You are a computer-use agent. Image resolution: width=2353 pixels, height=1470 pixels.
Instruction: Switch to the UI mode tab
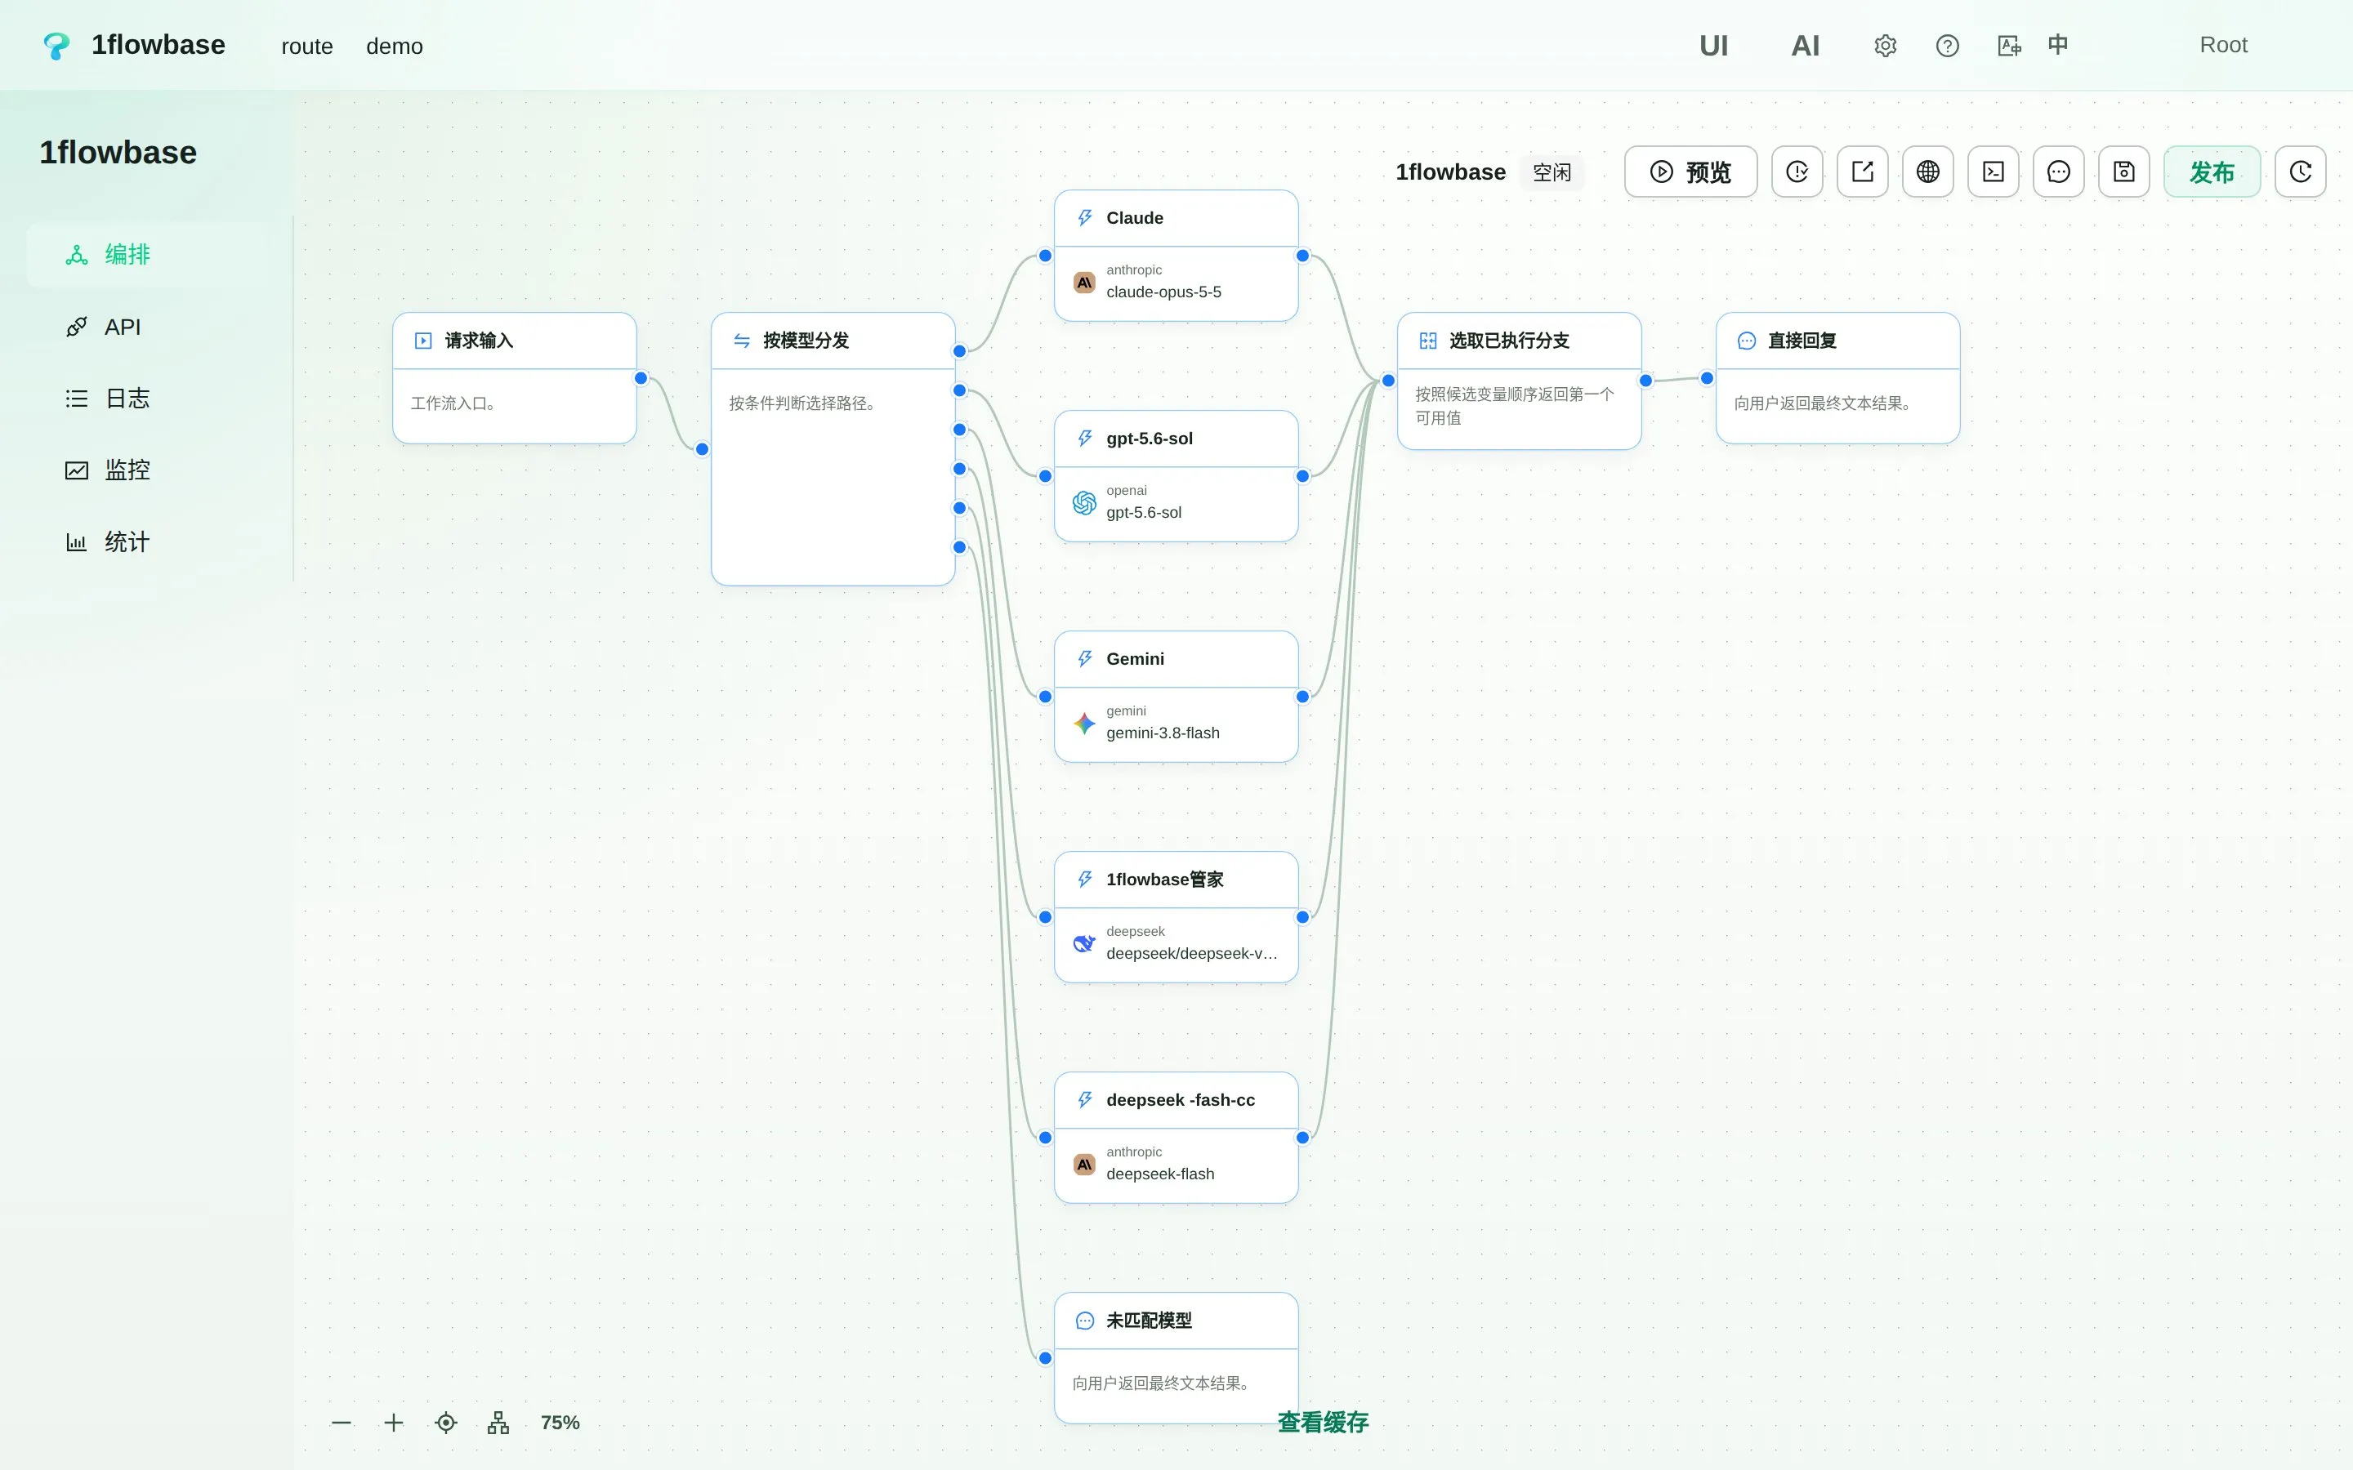pyautogui.click(x=1713, y=46)
